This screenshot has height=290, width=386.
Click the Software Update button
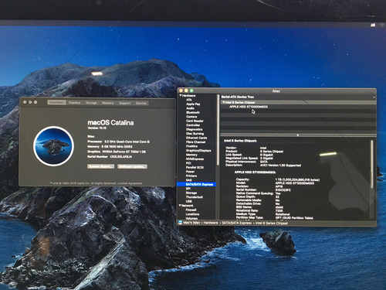133,166
